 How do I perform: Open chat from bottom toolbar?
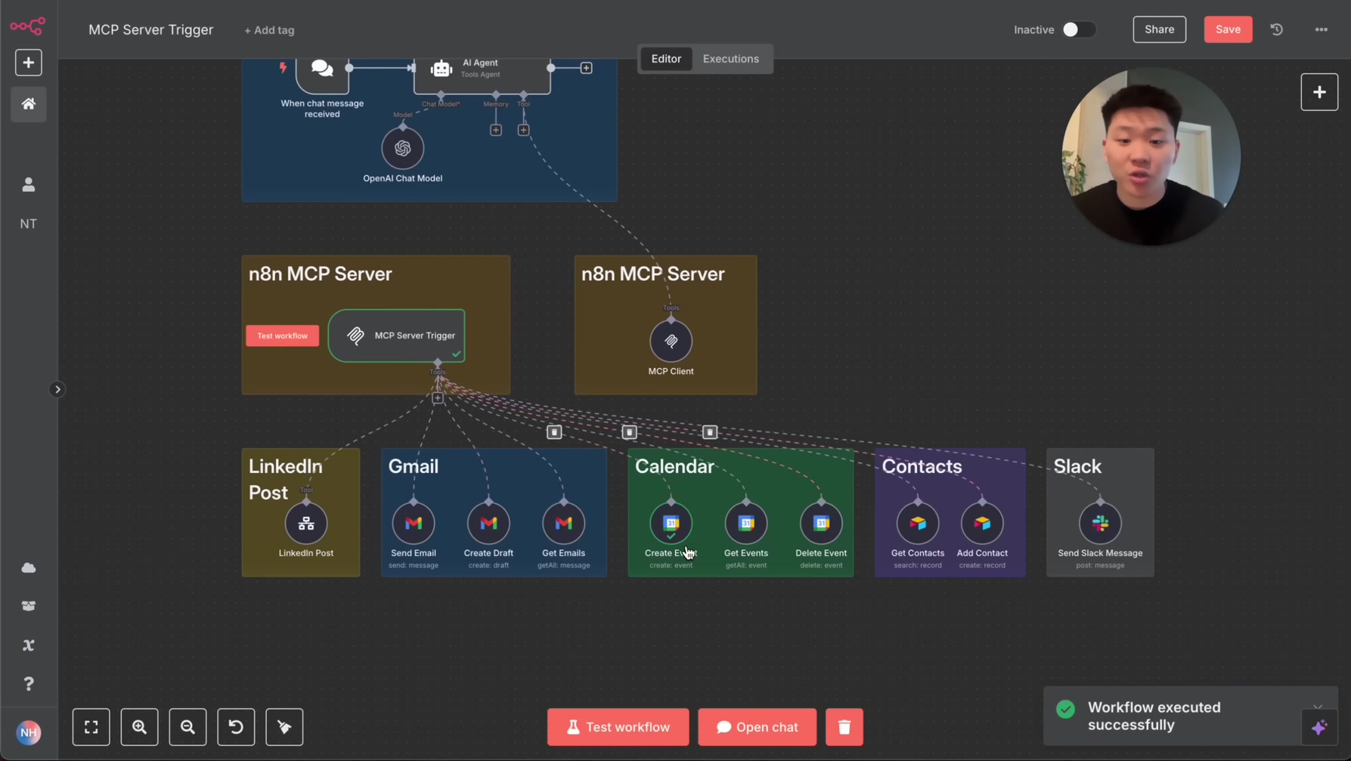point(757,727)
